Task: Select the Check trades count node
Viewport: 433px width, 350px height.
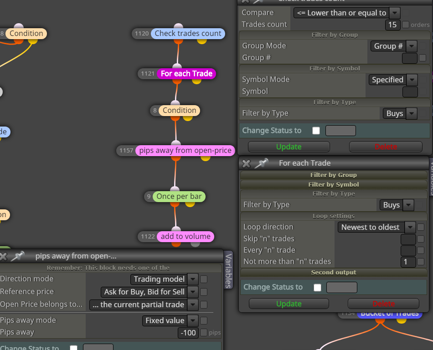Action: coord(188,33)
